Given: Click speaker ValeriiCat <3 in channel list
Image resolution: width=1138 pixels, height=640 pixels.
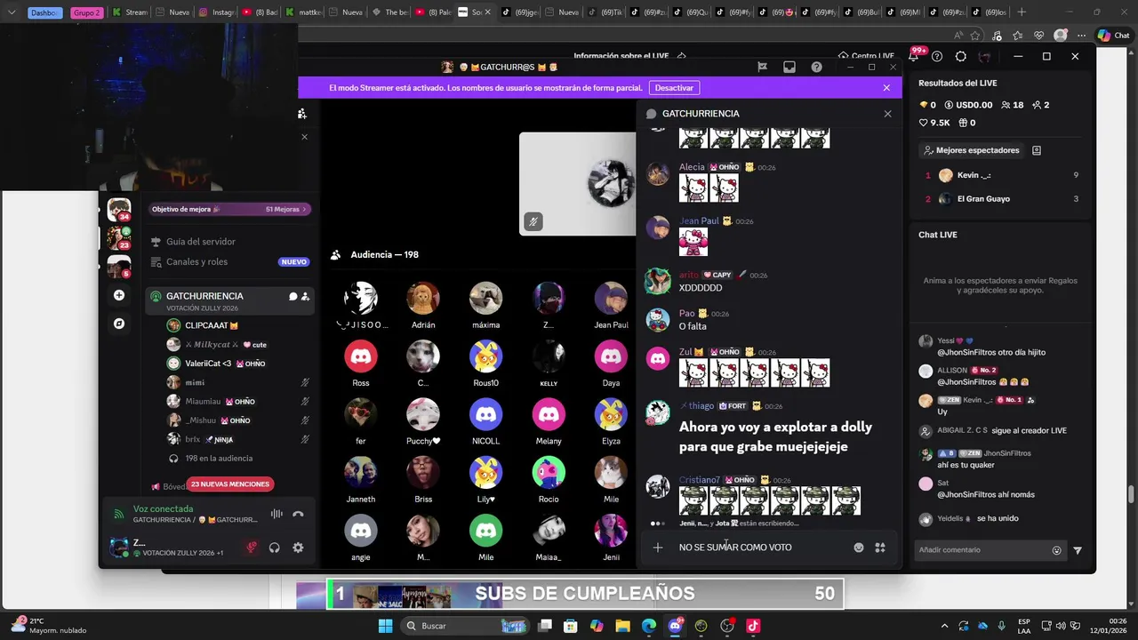Looking at the screenshot, I should point(208,364).
